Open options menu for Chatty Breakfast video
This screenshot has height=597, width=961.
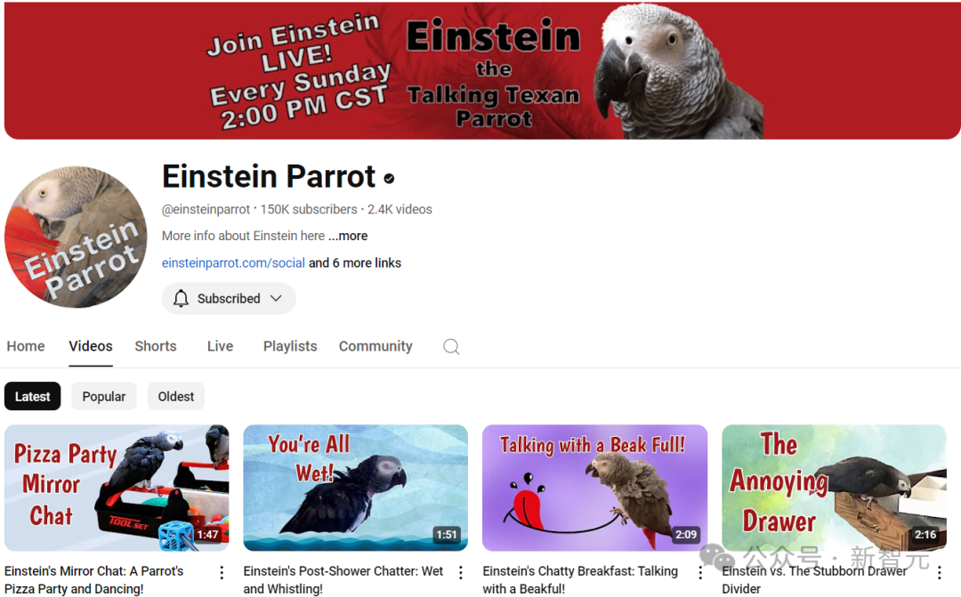pyautogui.click(x=700, y=572)
